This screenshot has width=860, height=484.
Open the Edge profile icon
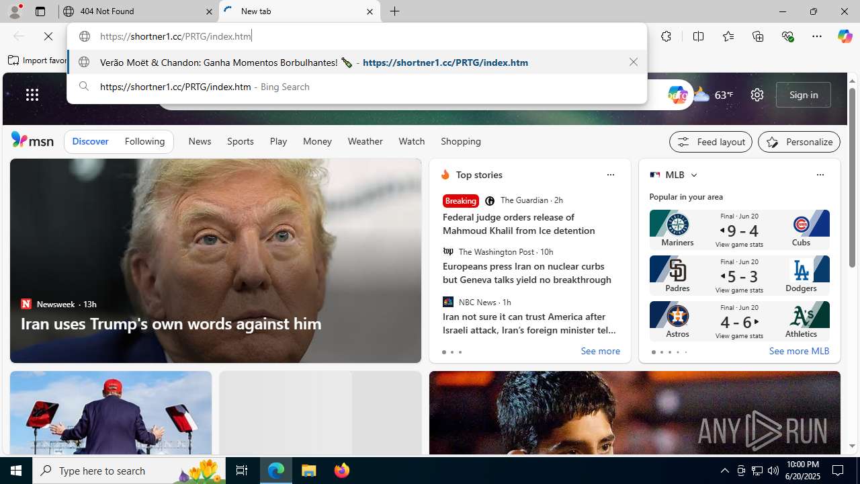(x=14, y=11)
